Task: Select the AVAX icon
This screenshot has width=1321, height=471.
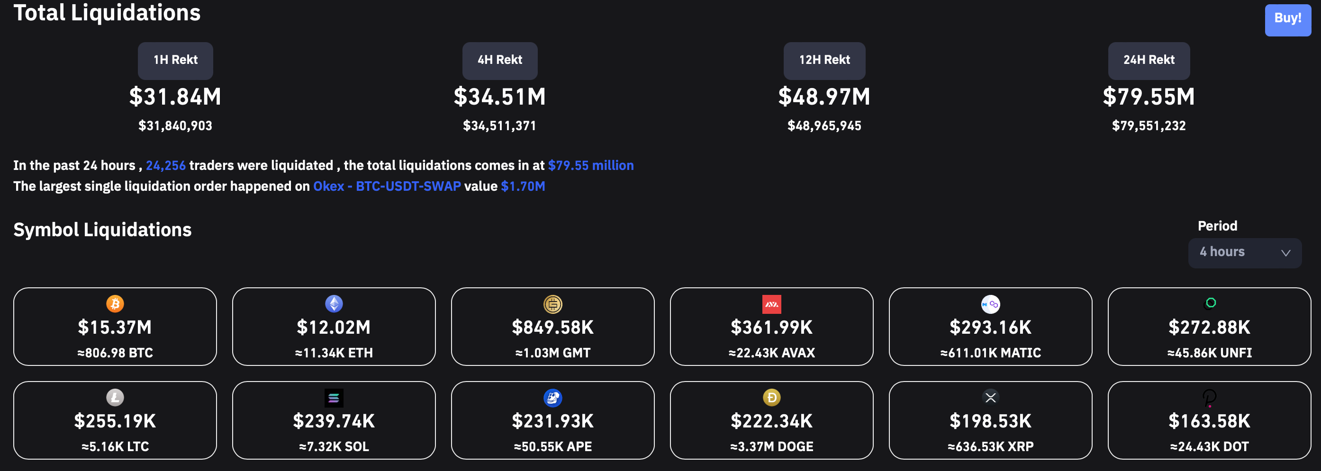Action: pos(771,303)
